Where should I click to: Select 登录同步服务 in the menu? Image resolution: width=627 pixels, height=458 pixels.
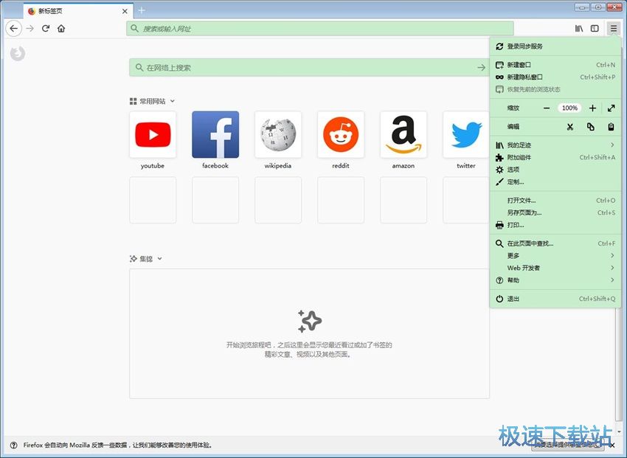pos(555,46)
